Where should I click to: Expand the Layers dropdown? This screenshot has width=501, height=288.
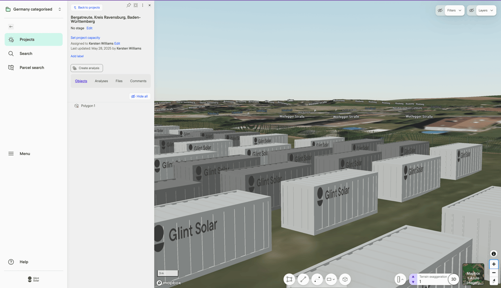pyautogui.click(x=486, y=11)
